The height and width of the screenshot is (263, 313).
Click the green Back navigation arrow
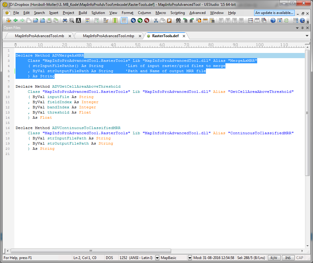[x=15, y=20]
